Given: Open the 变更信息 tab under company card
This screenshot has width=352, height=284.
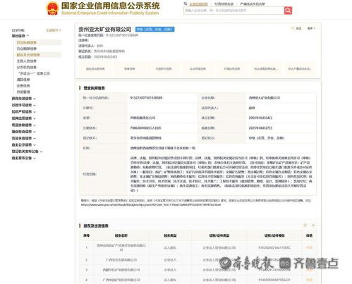Looking at the screenshot, I should (129, 69).
